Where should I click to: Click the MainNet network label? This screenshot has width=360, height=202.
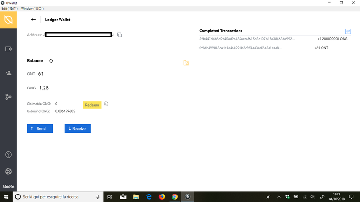(x=8, y=187)
